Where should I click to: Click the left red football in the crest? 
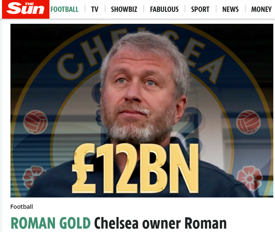click(36, 122)
